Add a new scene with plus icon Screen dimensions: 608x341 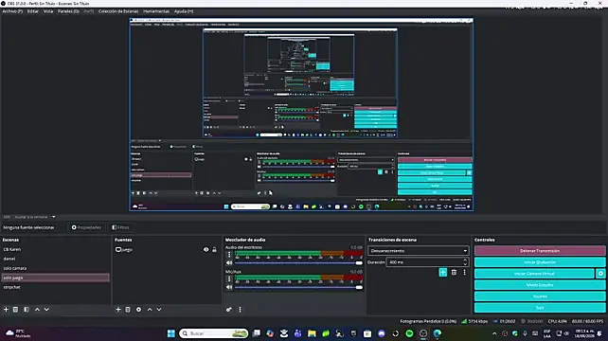click(x=6, y=310)
